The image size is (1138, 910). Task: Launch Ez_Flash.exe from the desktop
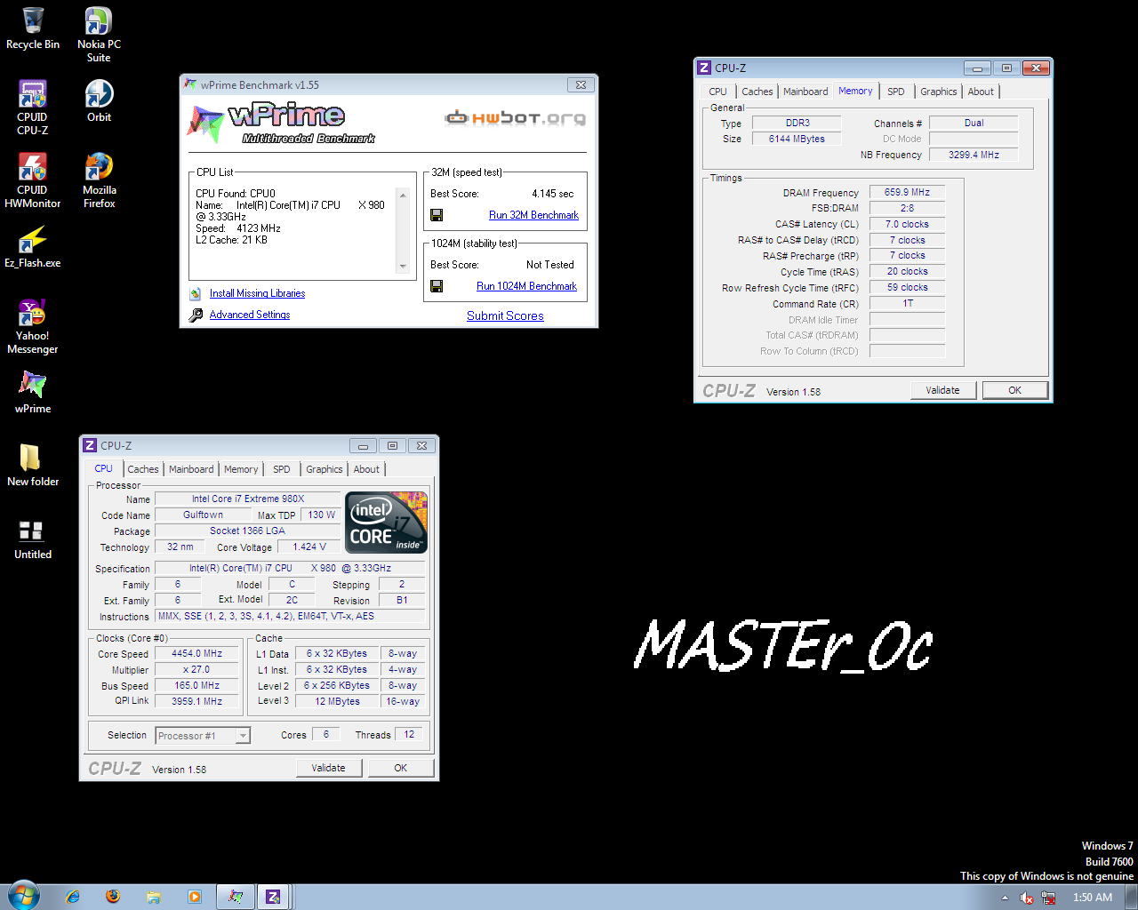pyautogui.click(x=33, y=241)
